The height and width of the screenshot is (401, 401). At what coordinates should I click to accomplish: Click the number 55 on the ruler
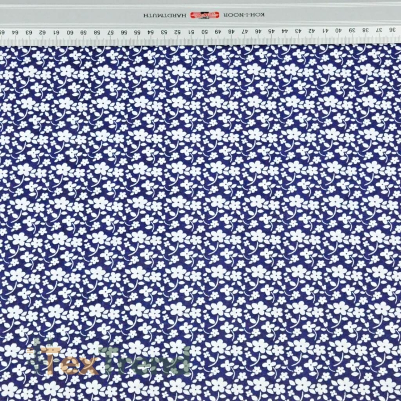click(x=138, y=32)
